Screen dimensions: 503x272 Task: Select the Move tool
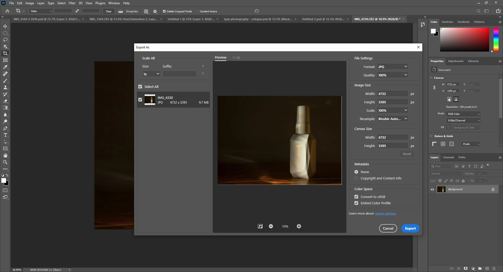(x=5, y=26)
